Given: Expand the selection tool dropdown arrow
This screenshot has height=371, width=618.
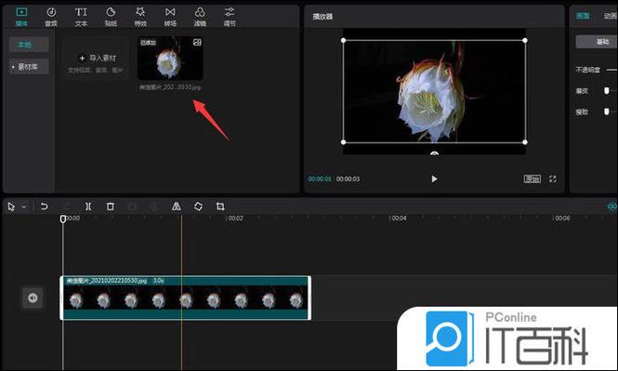Looking at the screenshot, I should click(x=24, y=206).
